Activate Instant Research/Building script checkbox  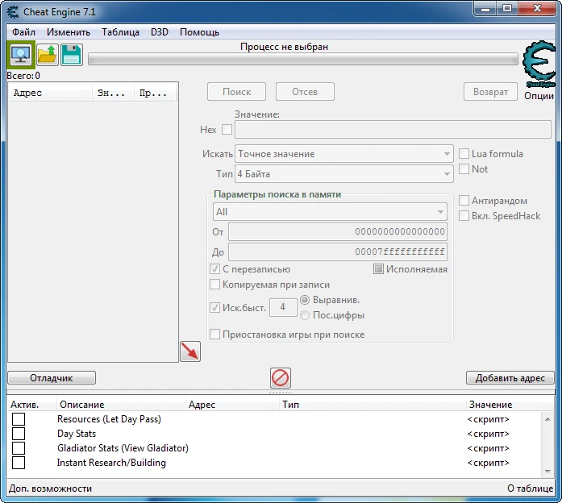[x=19, y=463]
